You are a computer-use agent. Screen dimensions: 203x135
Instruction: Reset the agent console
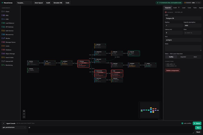pos(198,132)
